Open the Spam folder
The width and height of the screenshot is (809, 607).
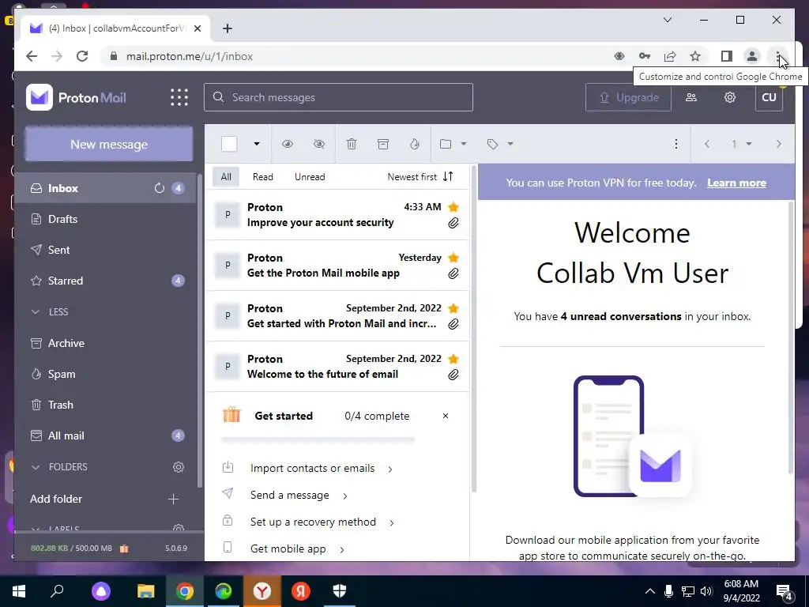106,374
